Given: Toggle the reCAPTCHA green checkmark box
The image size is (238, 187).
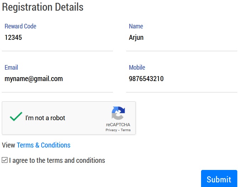Looking at the screenshot, I should pos(16,117).
